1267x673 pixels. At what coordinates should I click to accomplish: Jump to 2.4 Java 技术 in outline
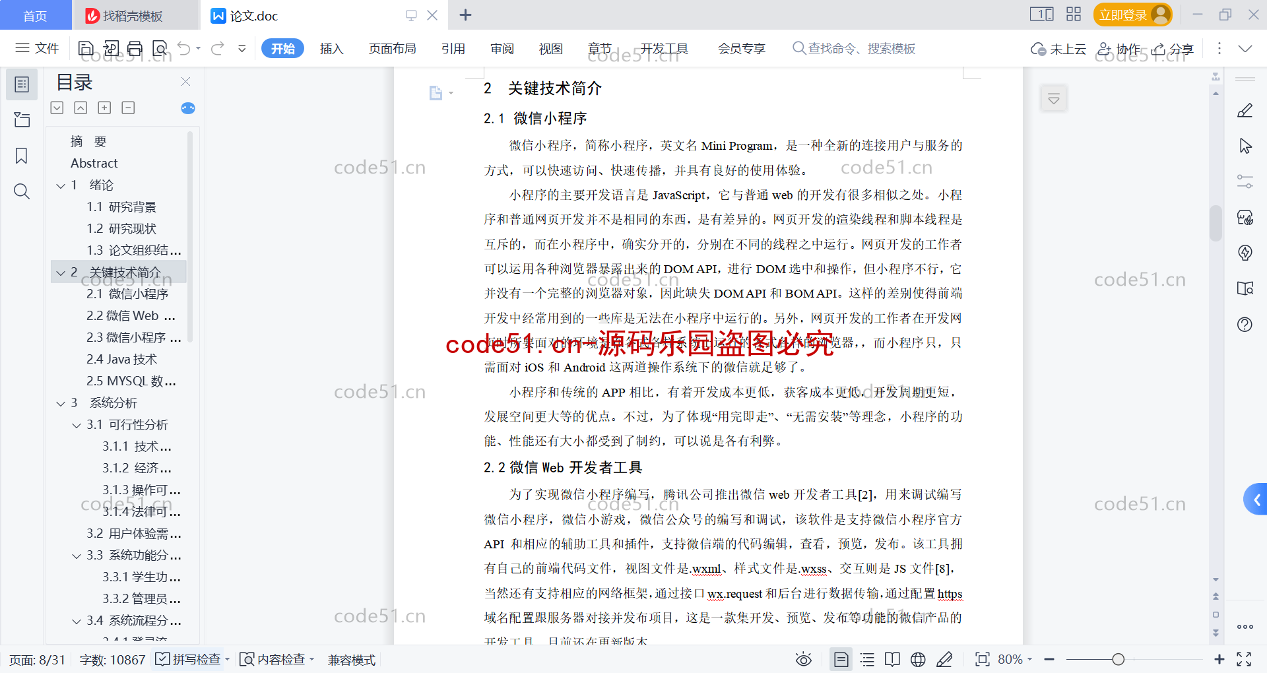121,360
